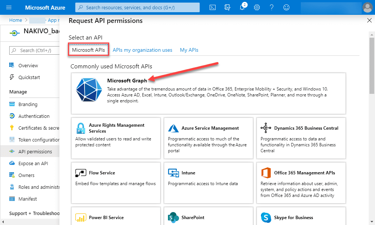
Task: Send feedback via smiley icon
Action: [286, 7]
